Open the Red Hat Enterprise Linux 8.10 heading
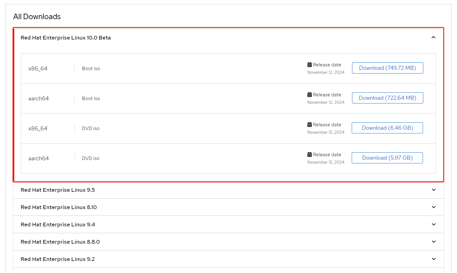457x273 pixels. 59,207
